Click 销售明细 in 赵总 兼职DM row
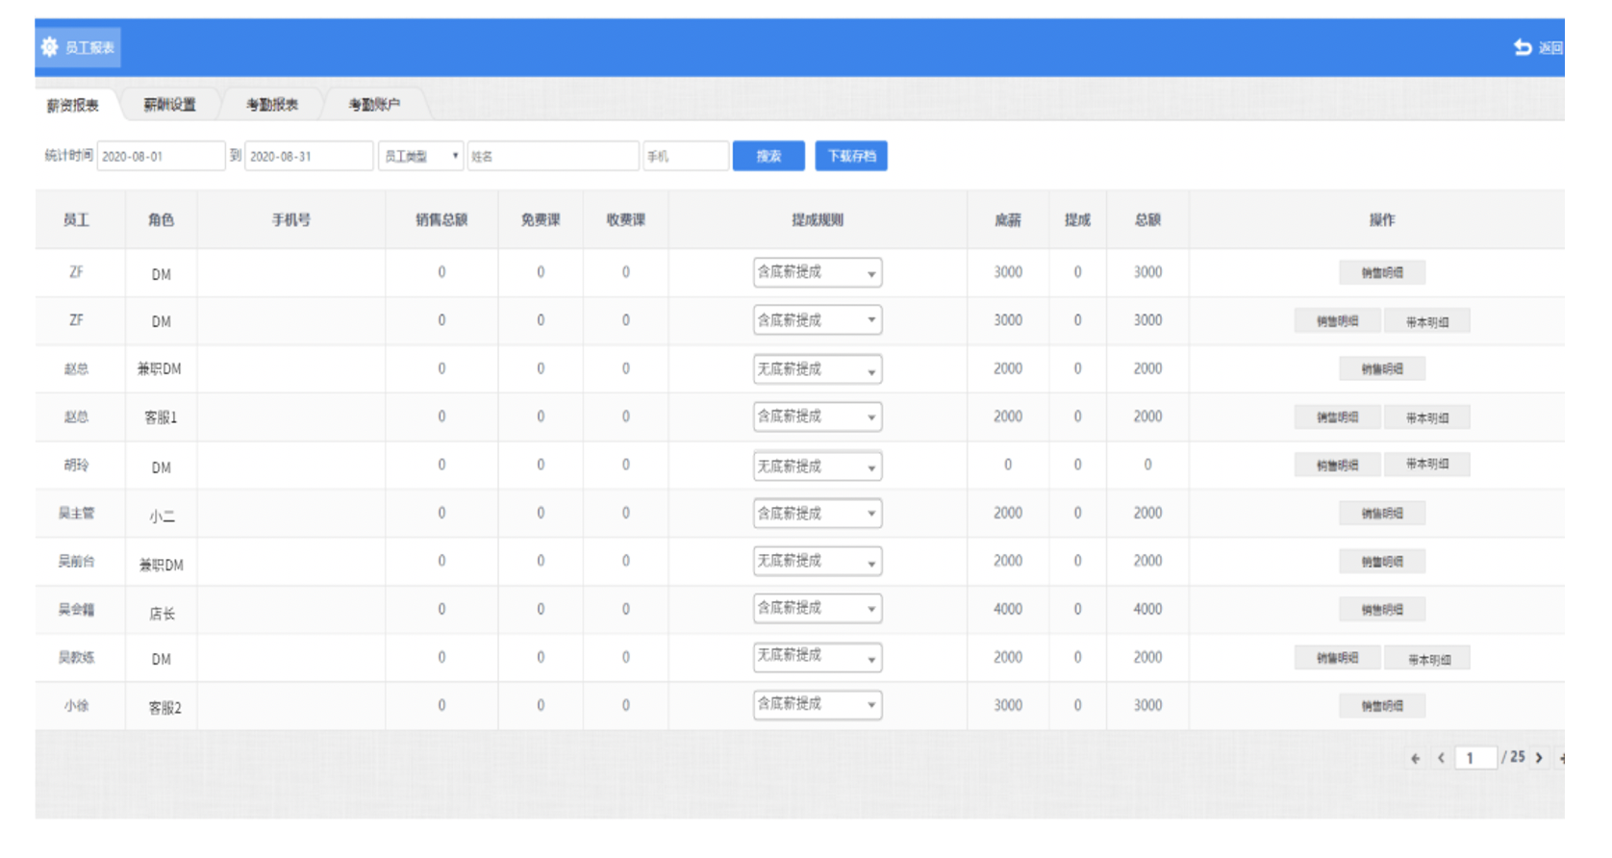The image size is (1612, 858). pyautogui.click(x=1382, y=368)
